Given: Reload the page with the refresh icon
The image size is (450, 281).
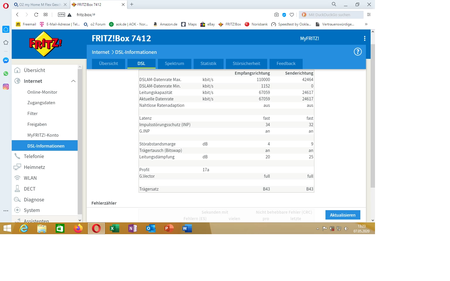Looking at the screenshot, I should (36, 15).
